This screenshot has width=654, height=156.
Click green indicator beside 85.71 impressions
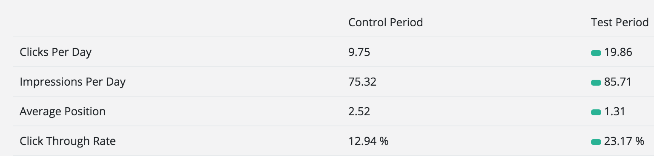[596, 82]
